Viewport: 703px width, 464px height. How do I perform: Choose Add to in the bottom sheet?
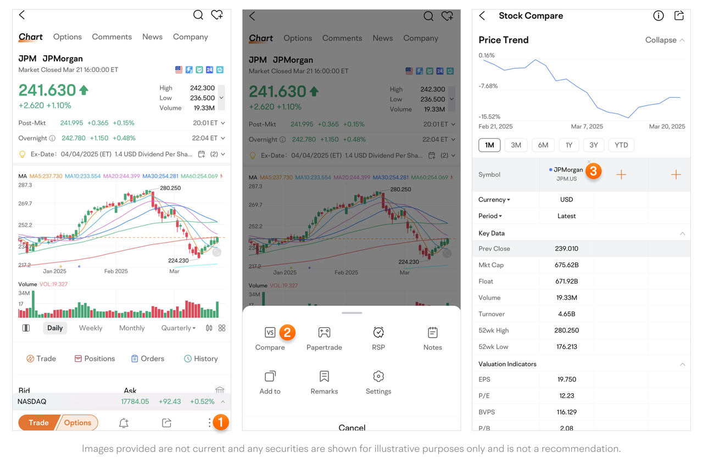pyautogui.click(x=270, y=383)
